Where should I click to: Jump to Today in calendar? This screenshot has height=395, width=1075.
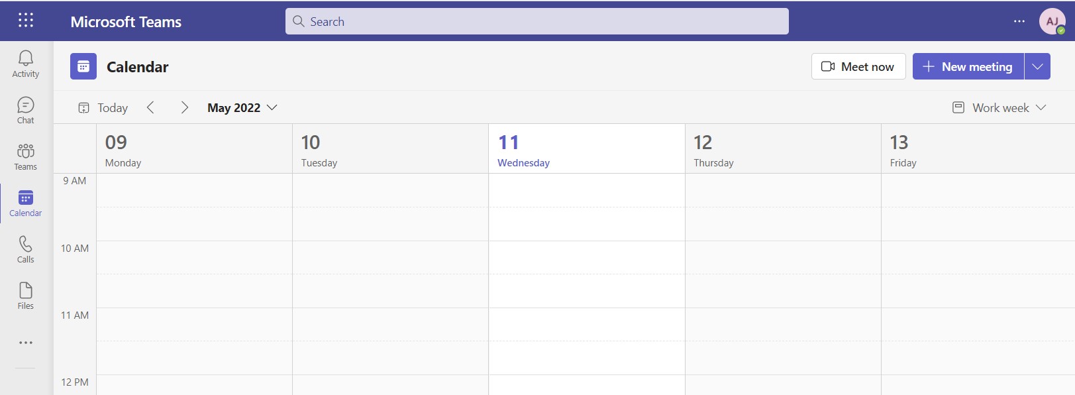pyautogui.click(x=103, y=107)
